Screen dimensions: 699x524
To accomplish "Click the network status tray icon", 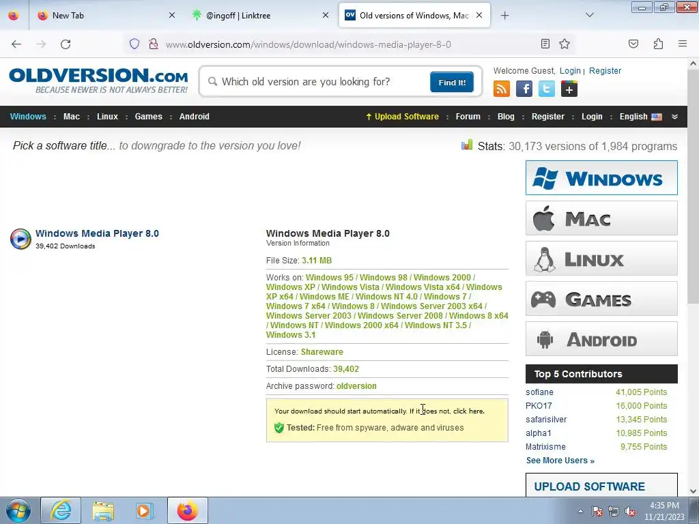I will (x=614, y=512).
